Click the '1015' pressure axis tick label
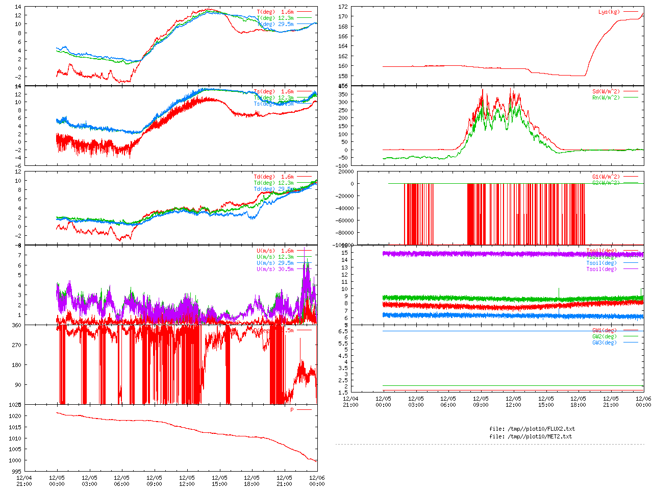 pyautogui.click(x=15, y=427)
